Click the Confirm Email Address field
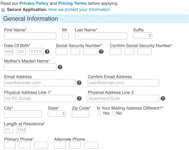The image size is (189, 150). pos(123,83)
